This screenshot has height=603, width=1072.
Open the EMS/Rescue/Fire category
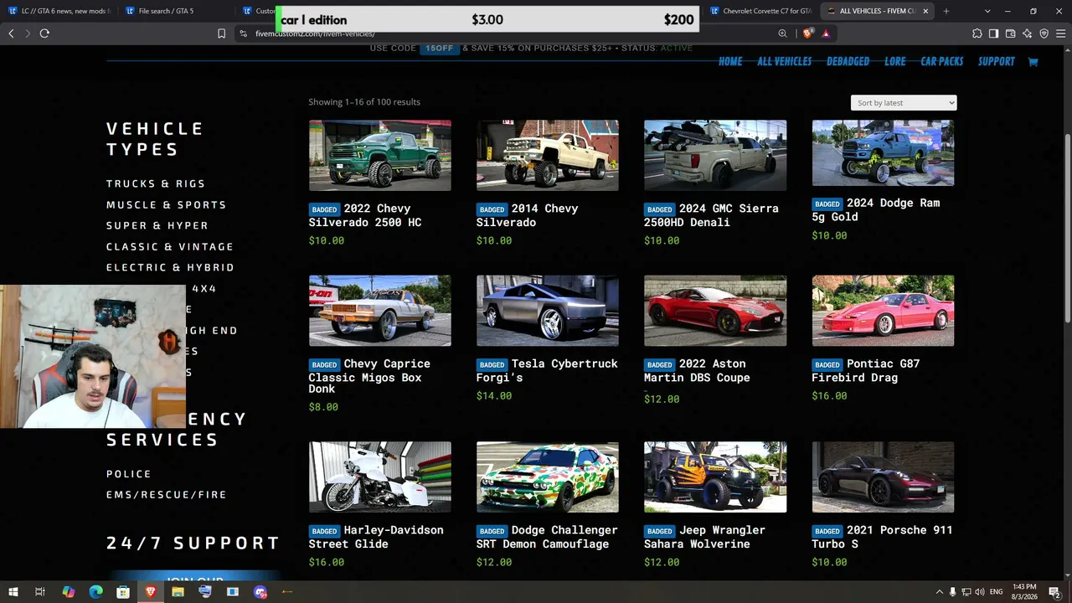pyautogui.click(x=167, y=495)
